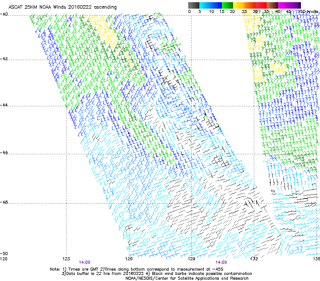Click the -40 latitude label

point(4,14)
